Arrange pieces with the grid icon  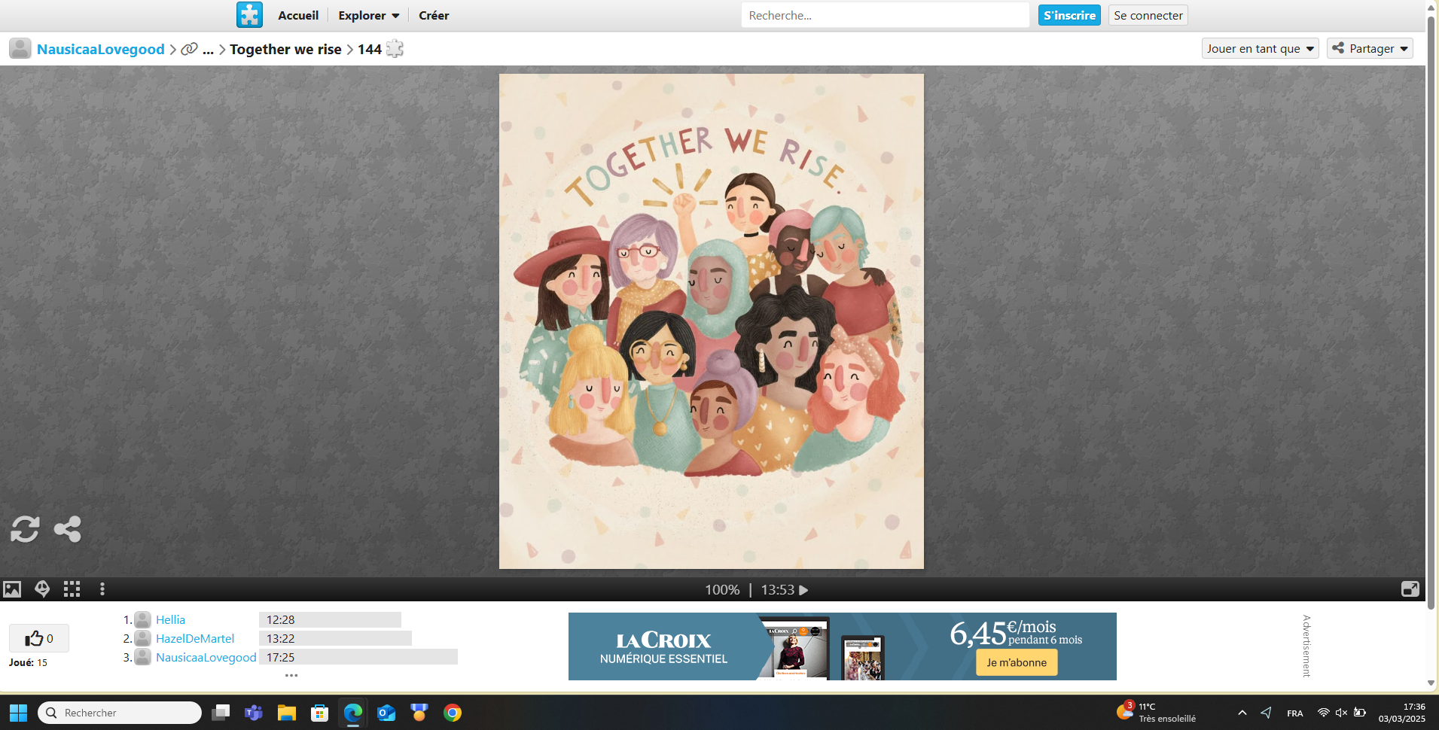pos(72,589)
